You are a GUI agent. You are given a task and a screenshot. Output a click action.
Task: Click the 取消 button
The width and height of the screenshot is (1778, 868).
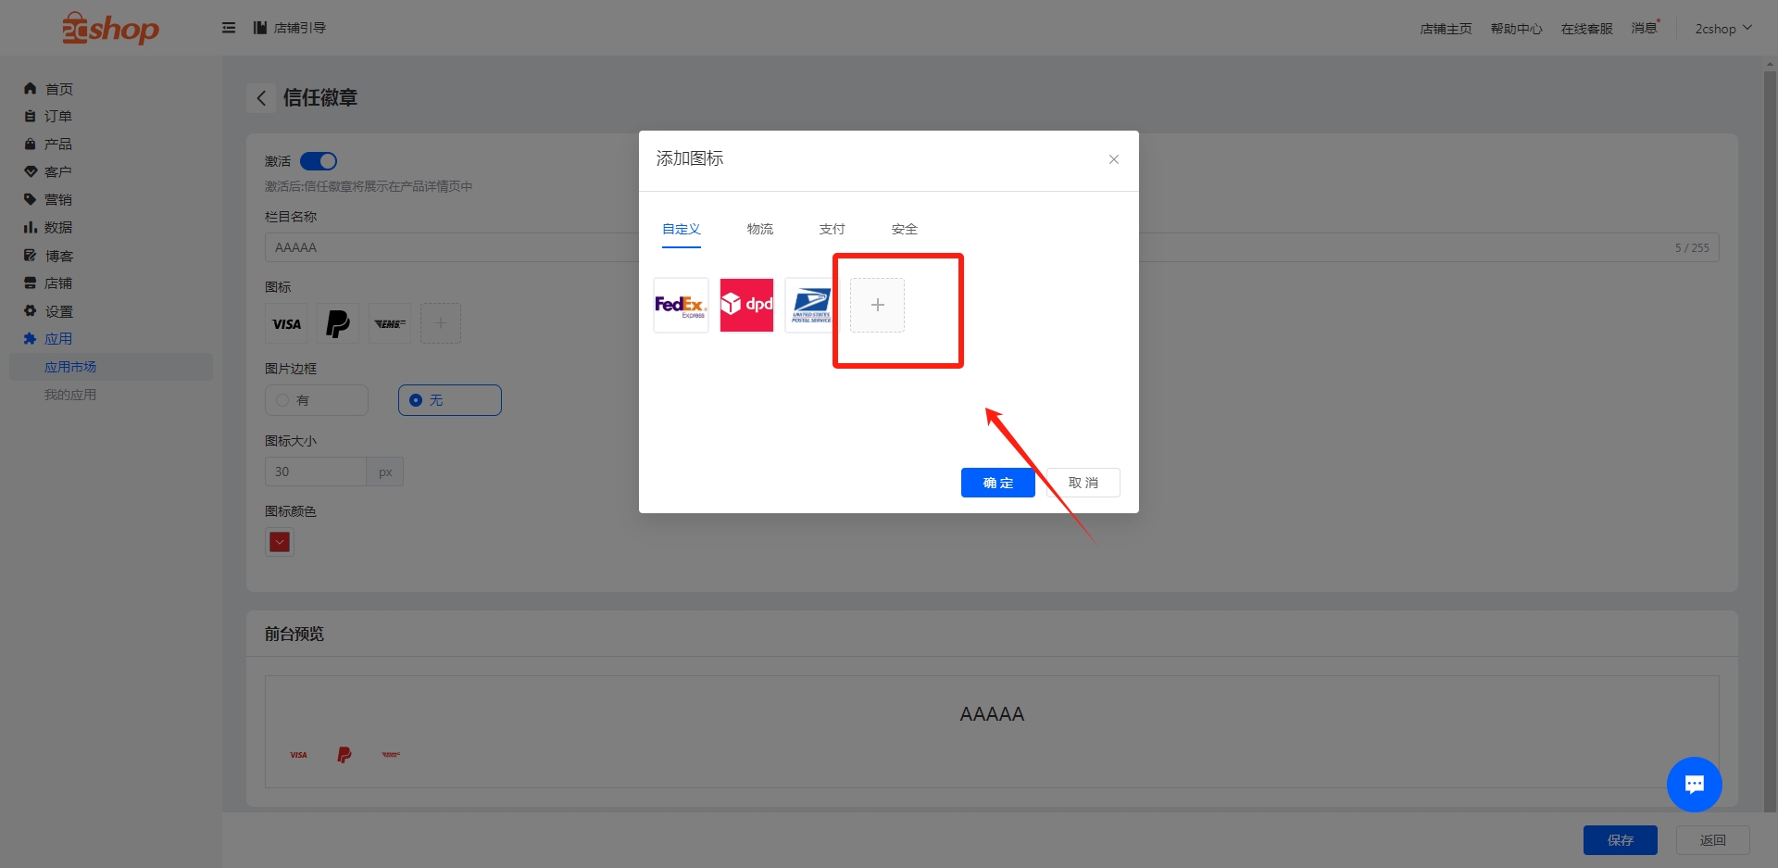click(x=1083, y=483)
